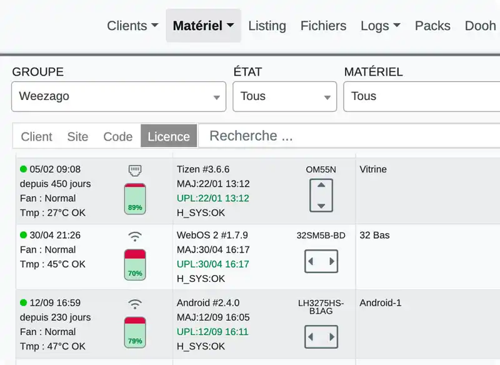The image size is (500, 365).
Task: Click the WiFi icon in the Android row
Action: tap(135, 302)
